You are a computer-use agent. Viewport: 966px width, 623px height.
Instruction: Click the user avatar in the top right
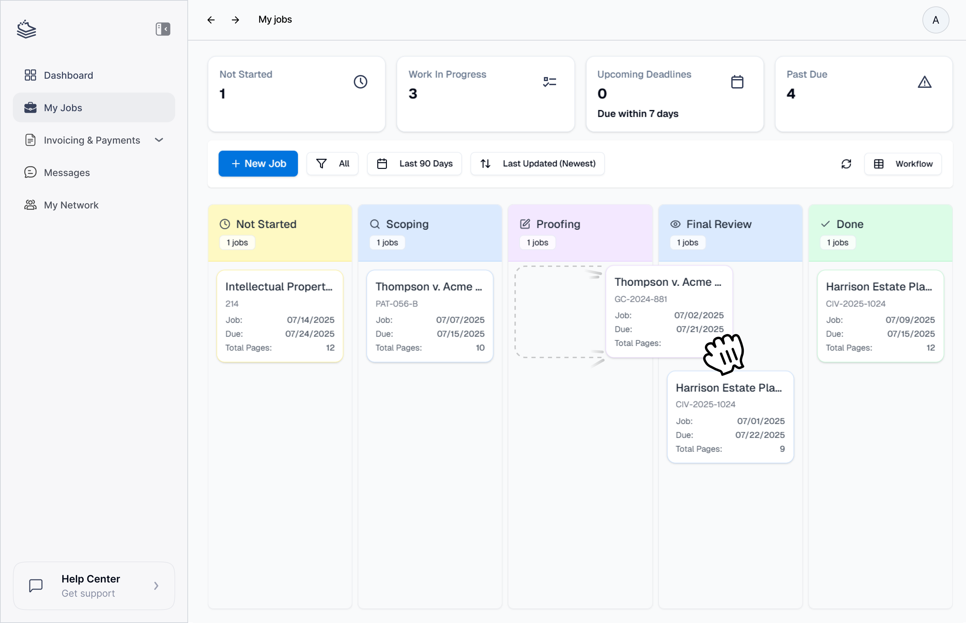[x=936, y=19]
